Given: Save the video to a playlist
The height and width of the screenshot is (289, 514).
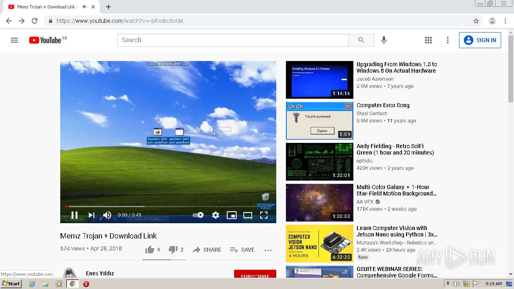Looking at the screenshot, I should click(x=242, y=250).
